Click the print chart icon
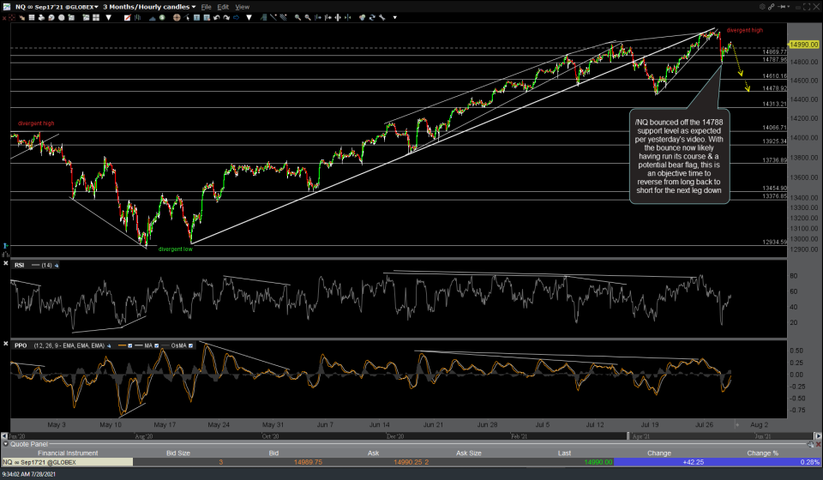 41,17
